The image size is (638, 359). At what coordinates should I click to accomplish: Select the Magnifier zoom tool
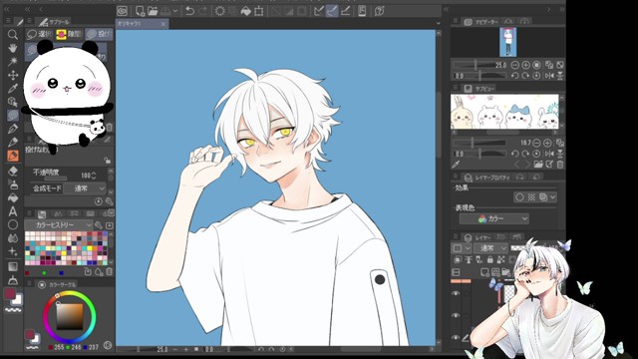pyautogui.click(x=13, y=35)
